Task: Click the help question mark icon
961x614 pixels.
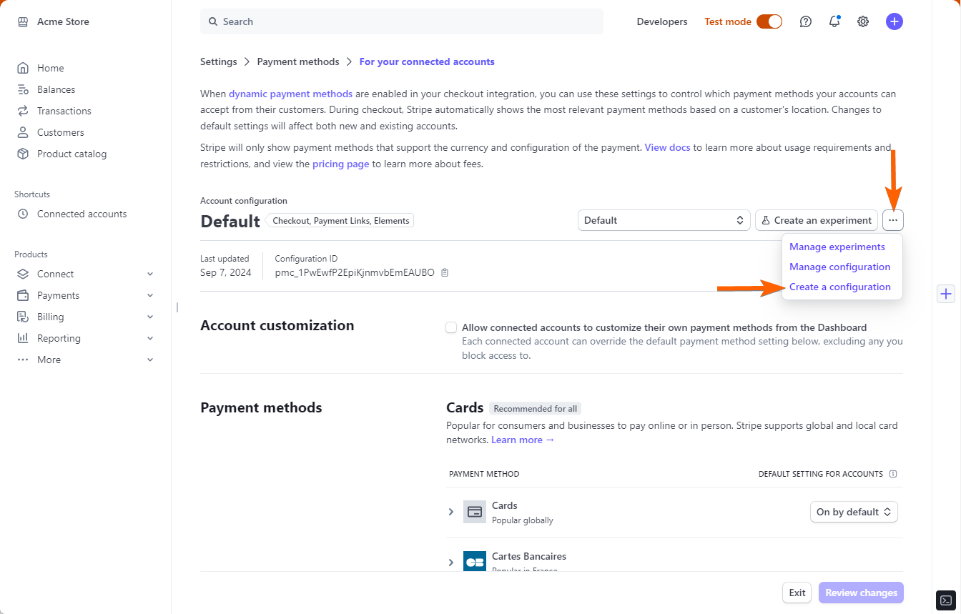Action: (806, 21)
